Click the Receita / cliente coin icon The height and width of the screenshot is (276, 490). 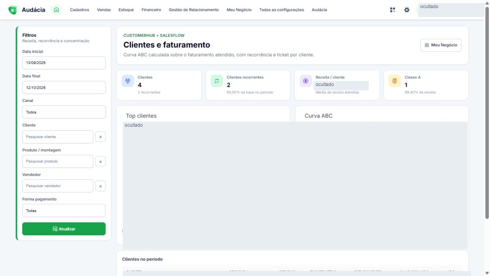coord(306,81)
